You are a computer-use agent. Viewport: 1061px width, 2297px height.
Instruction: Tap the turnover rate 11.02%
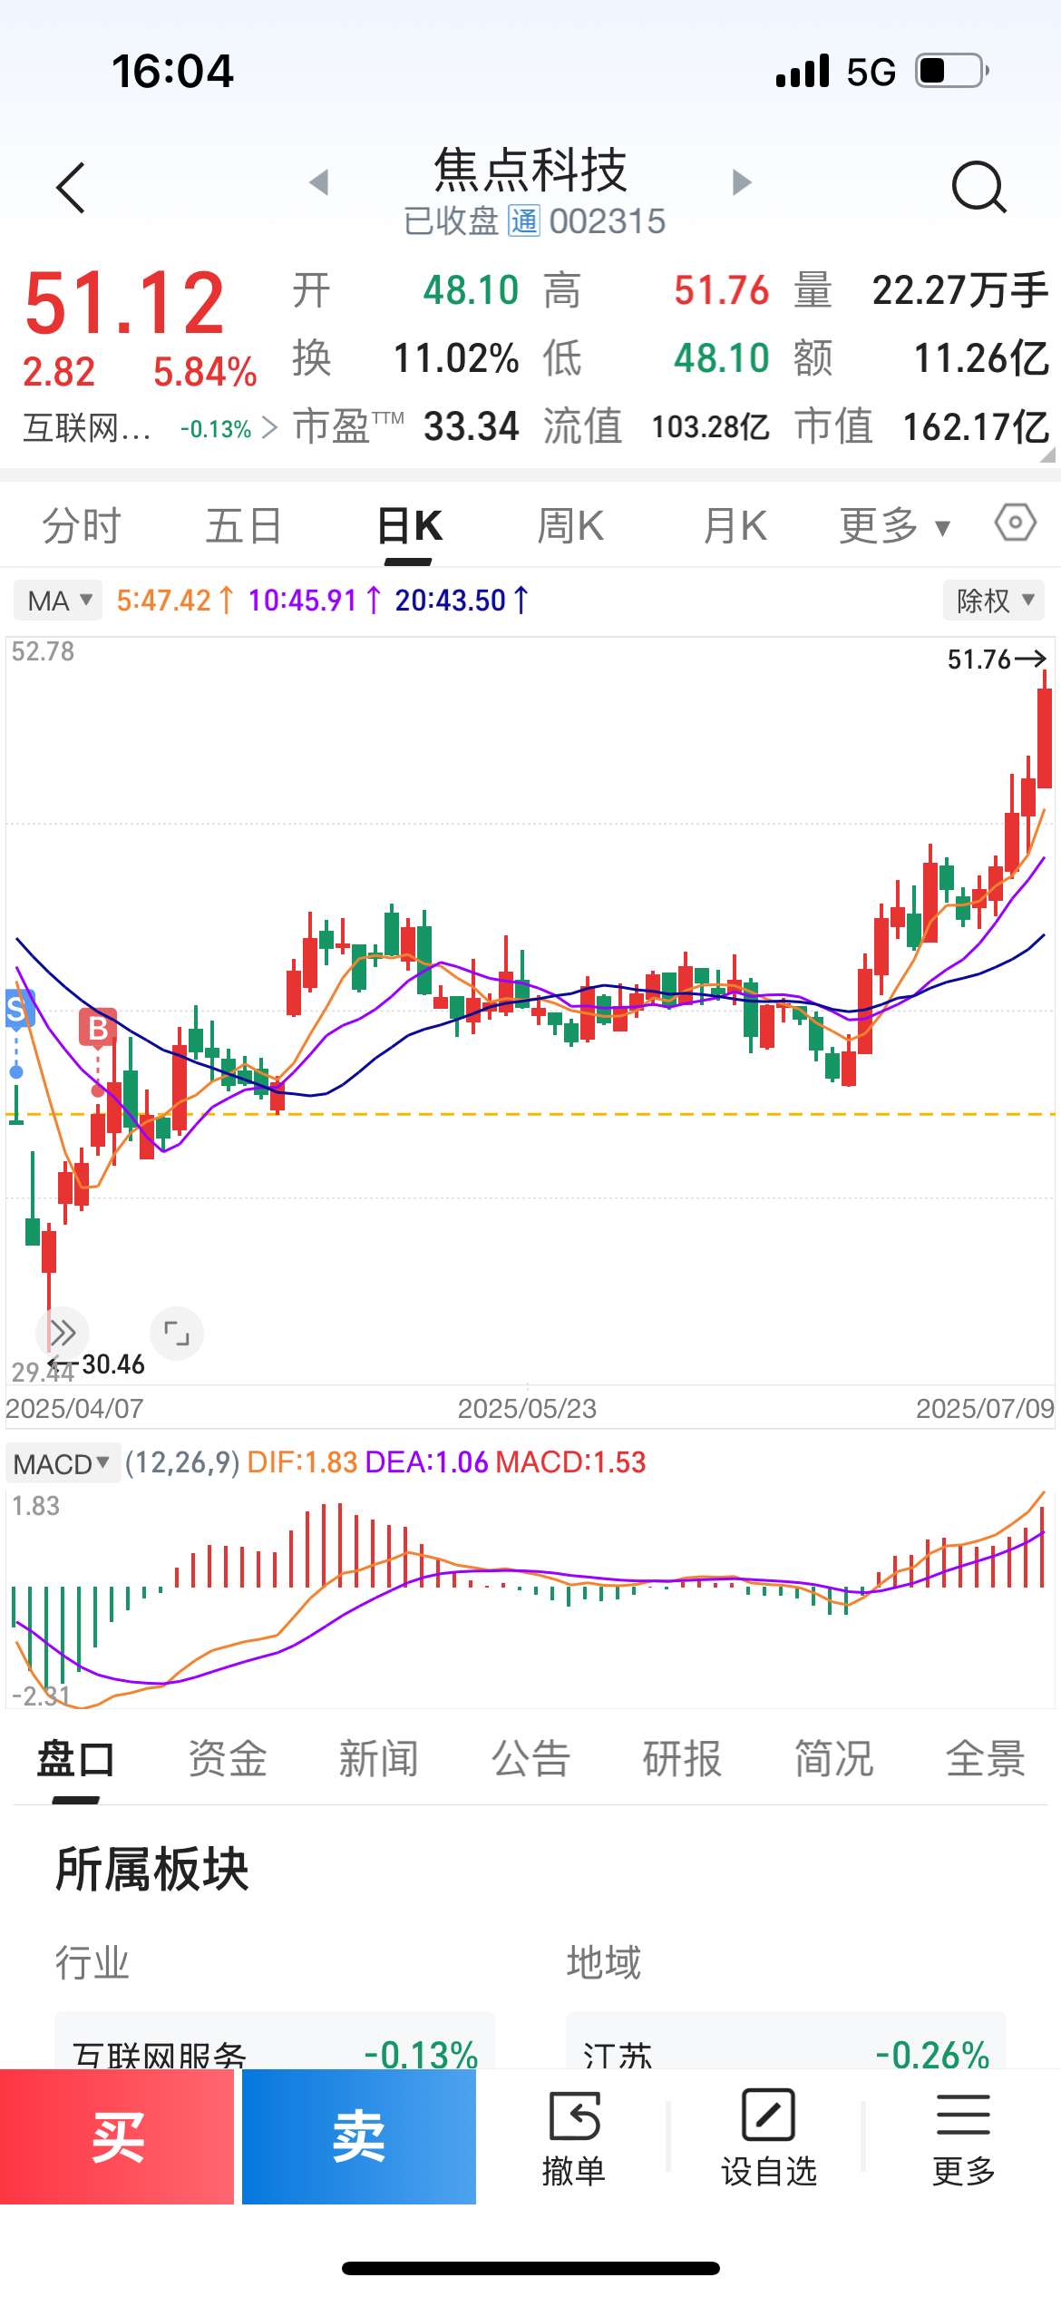(456, 358)
